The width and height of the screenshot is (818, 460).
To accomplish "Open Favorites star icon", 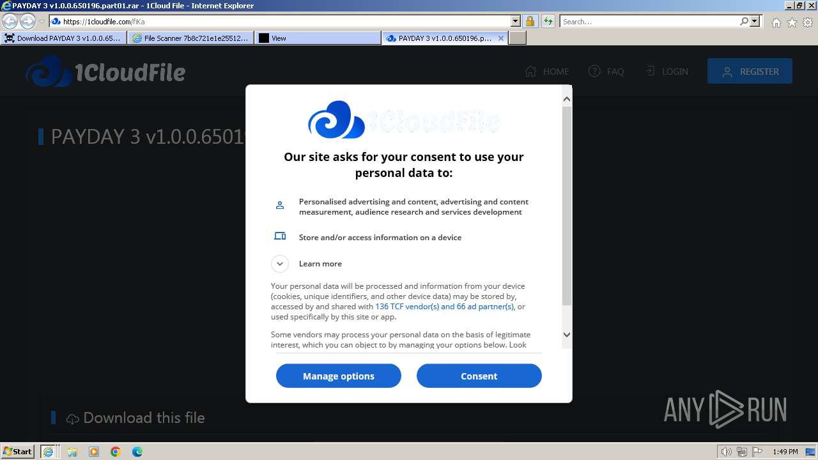I will [792, 22].
